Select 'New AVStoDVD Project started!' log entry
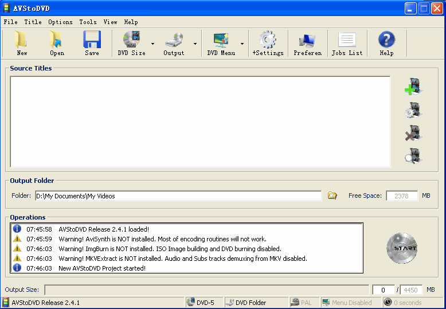This screenshot has height=309, width=446. tap(186, 268)
